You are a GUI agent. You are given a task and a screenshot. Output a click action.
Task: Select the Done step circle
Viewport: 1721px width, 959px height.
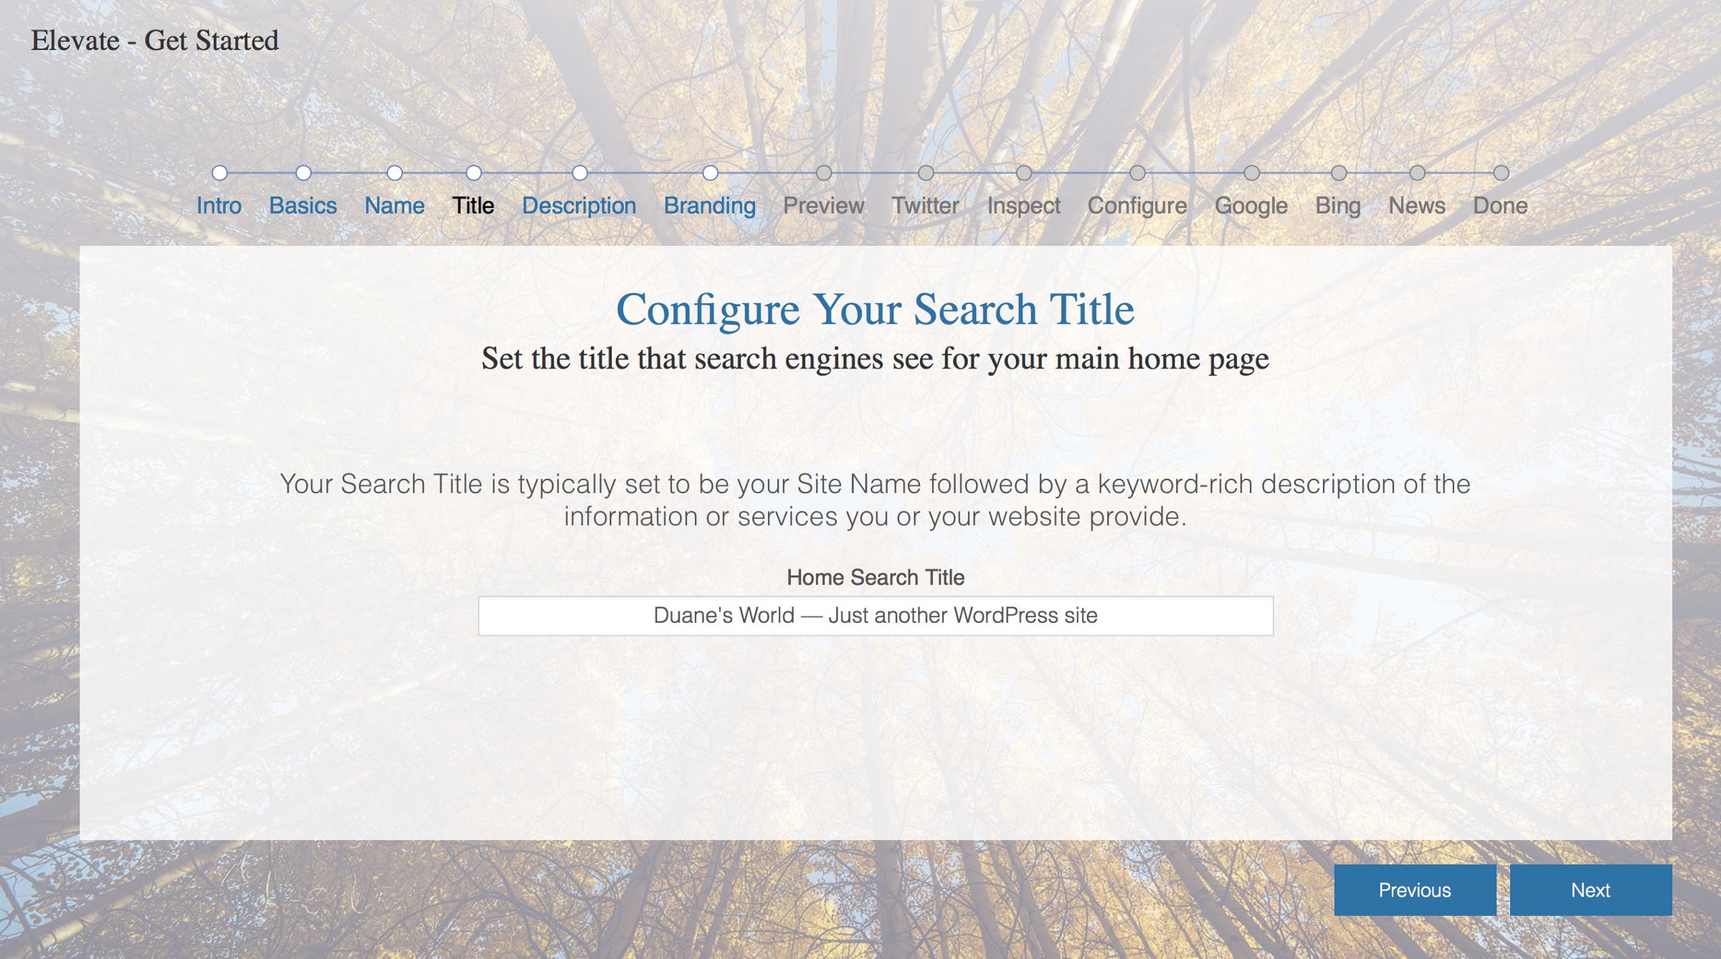(x=1501, y=173)
